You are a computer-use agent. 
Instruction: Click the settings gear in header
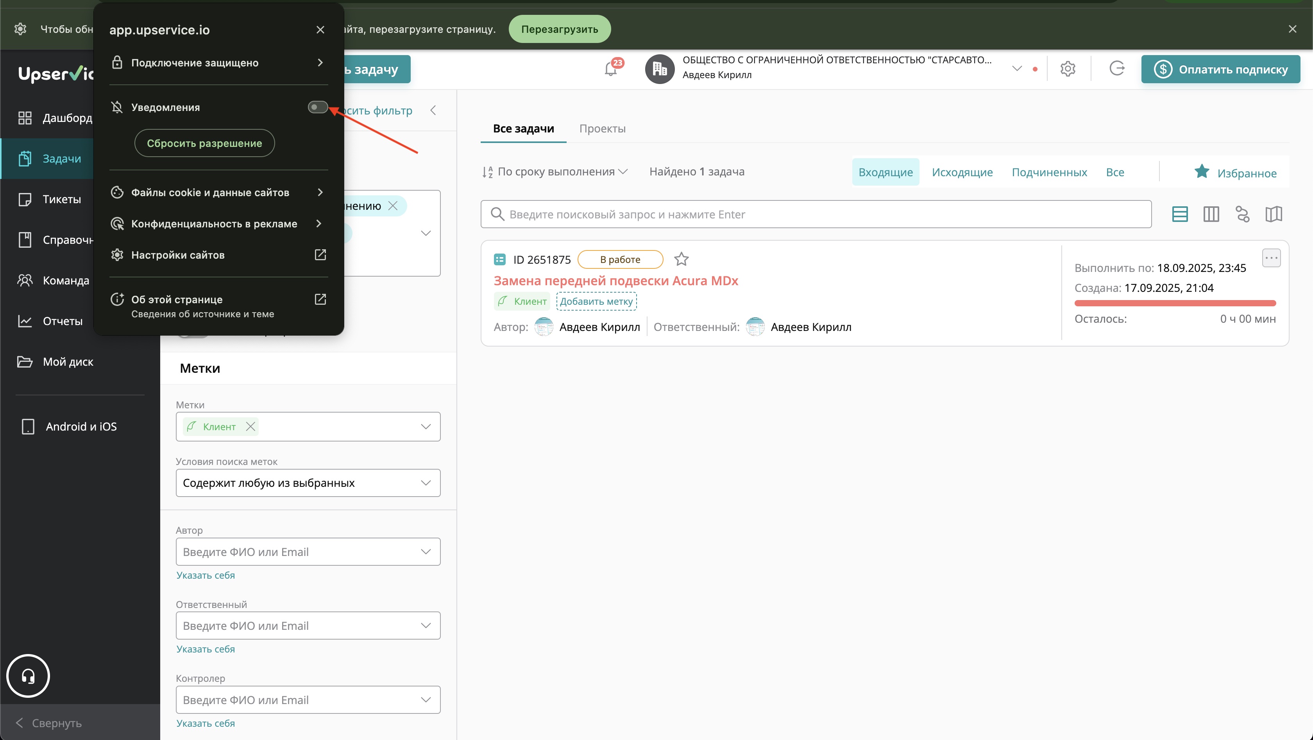[1068, 69]
